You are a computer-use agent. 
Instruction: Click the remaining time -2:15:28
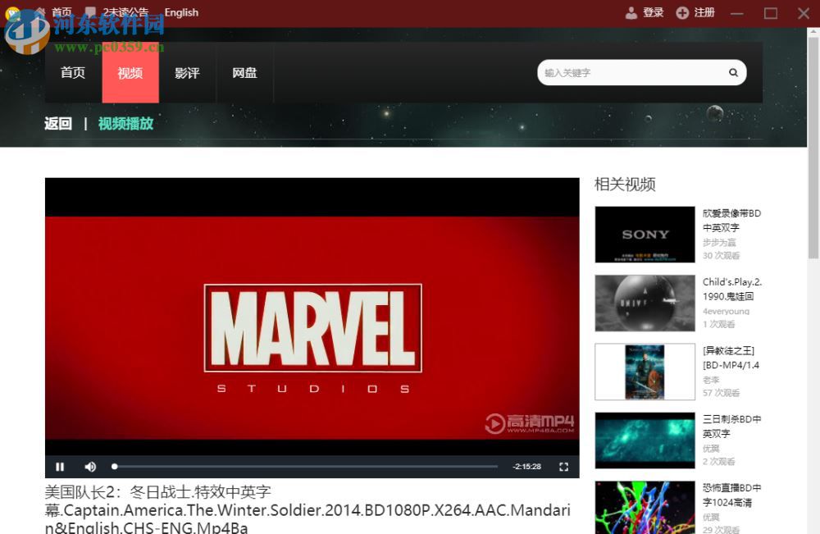(526, 467)
